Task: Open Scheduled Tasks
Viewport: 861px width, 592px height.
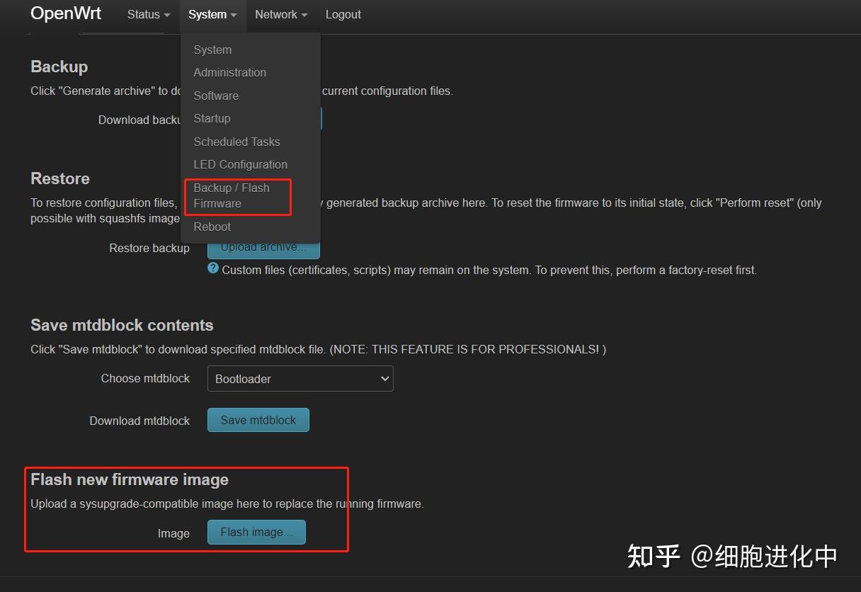Action: pyautogui.click(x=236, y=142)
